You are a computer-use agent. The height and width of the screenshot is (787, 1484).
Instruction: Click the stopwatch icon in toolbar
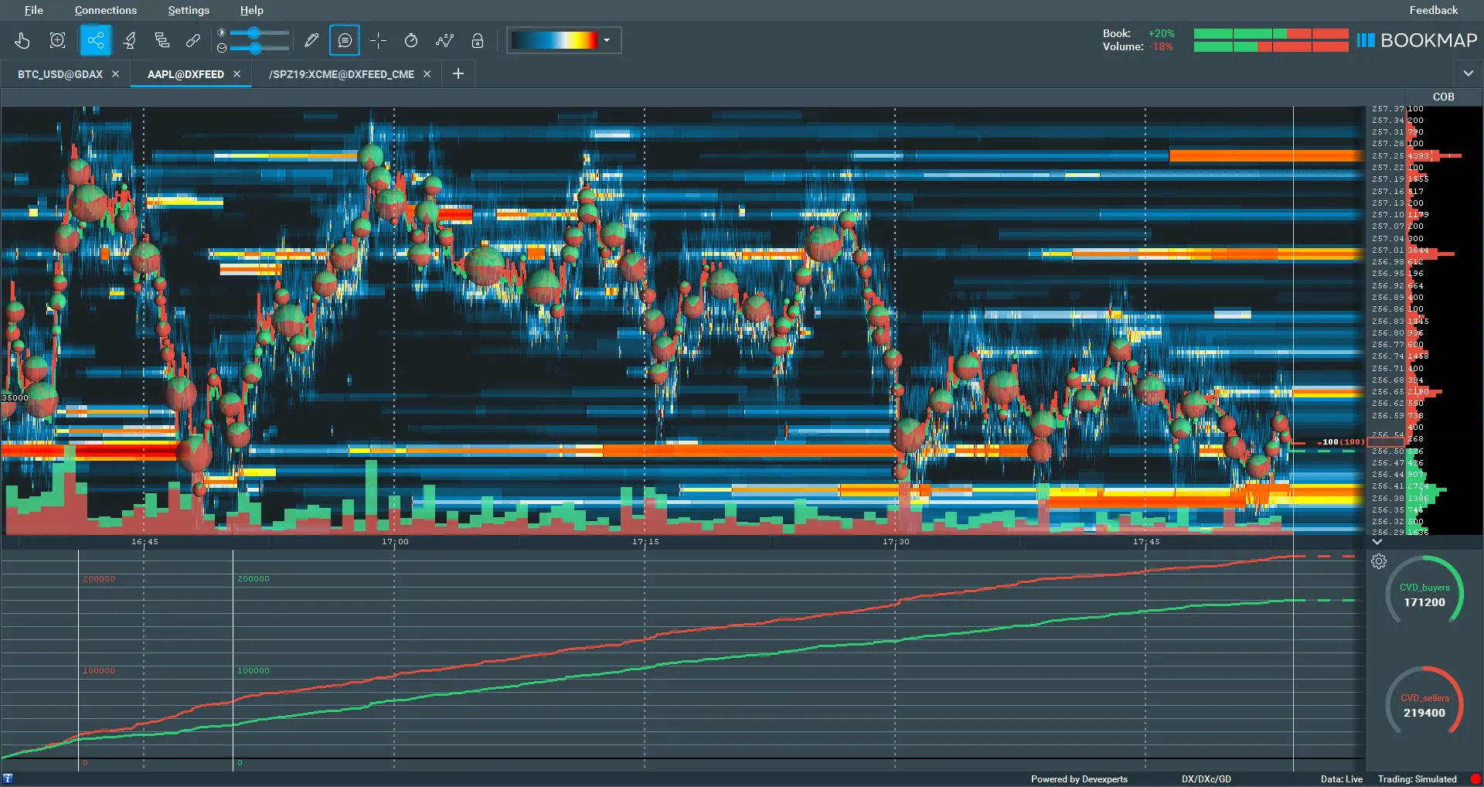pos(411,40)
